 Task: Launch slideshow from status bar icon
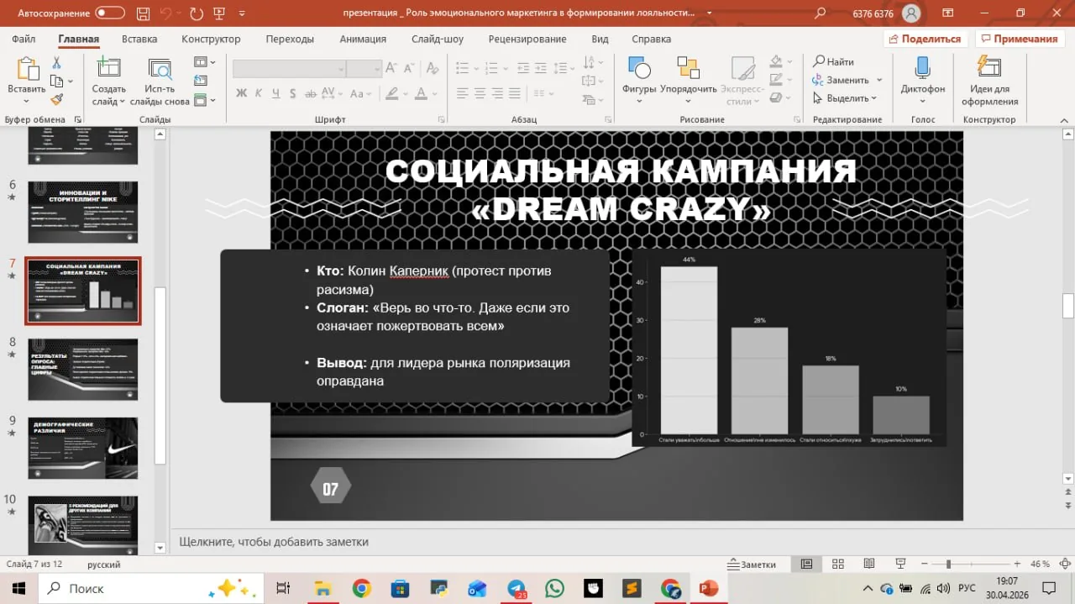coord(900,564)
